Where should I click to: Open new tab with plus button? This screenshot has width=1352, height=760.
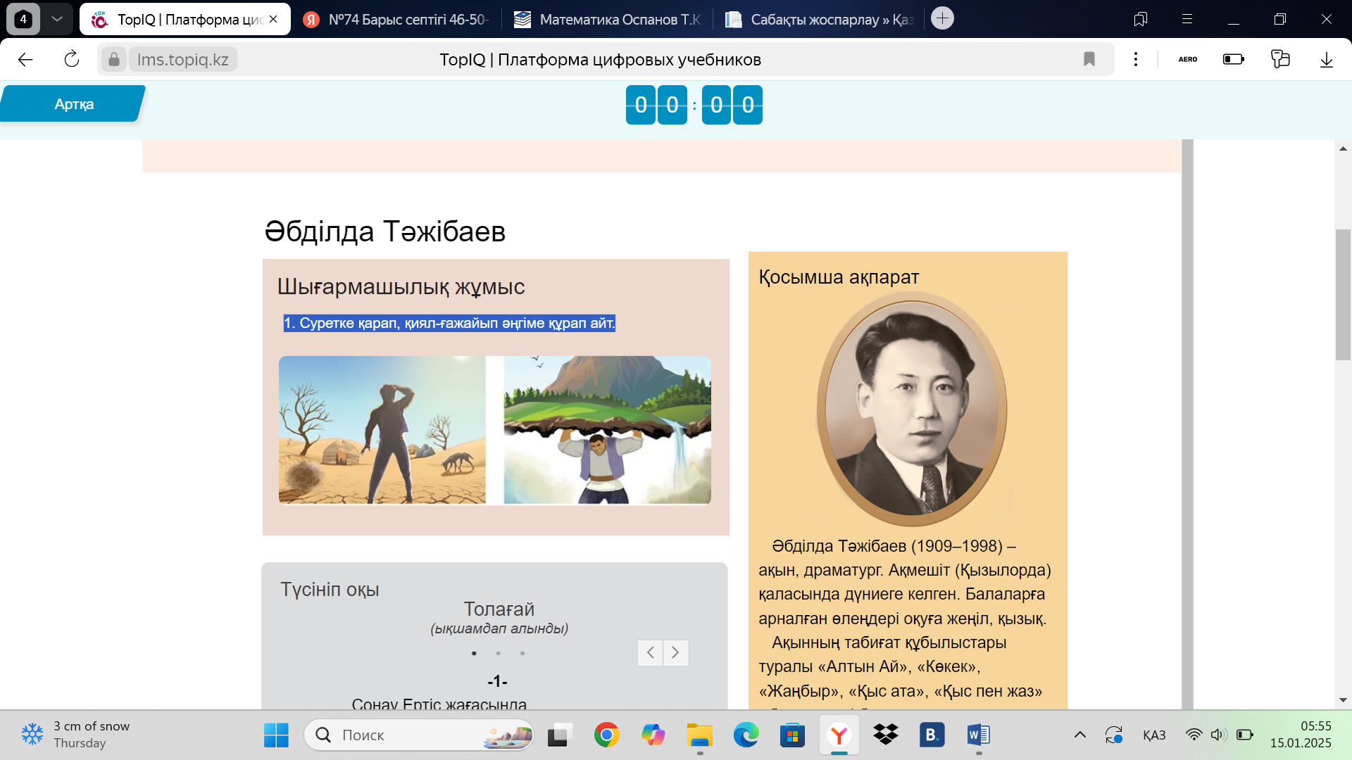[942, 18]
